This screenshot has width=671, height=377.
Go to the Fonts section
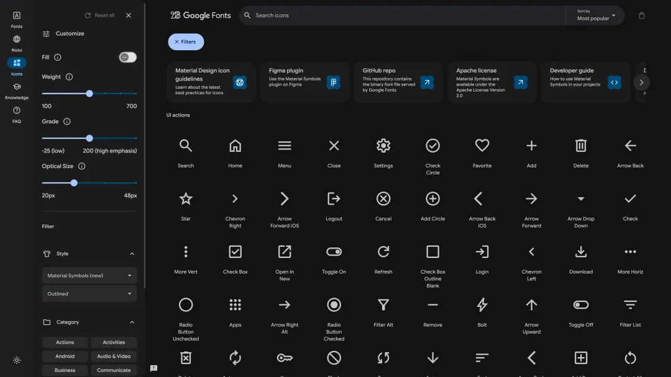tap(17, 20)
